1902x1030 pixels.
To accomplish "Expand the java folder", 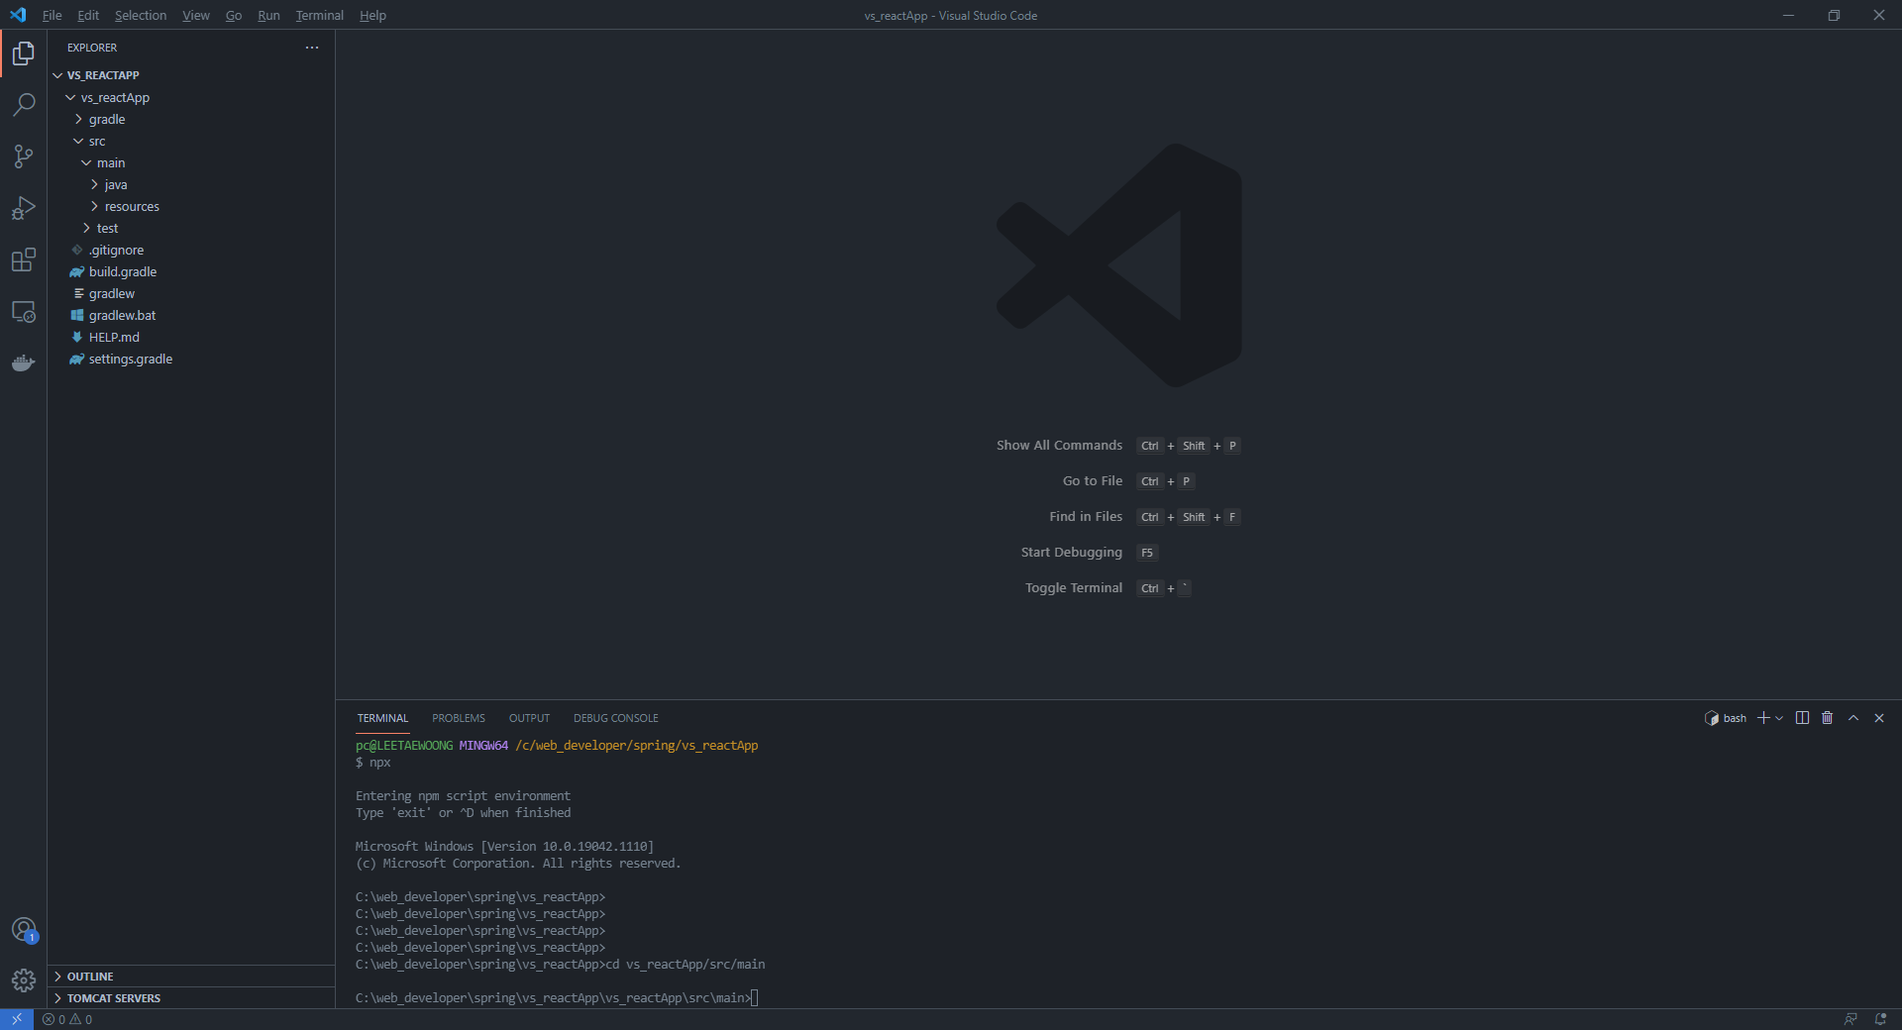I will click(x=191, y=184).
